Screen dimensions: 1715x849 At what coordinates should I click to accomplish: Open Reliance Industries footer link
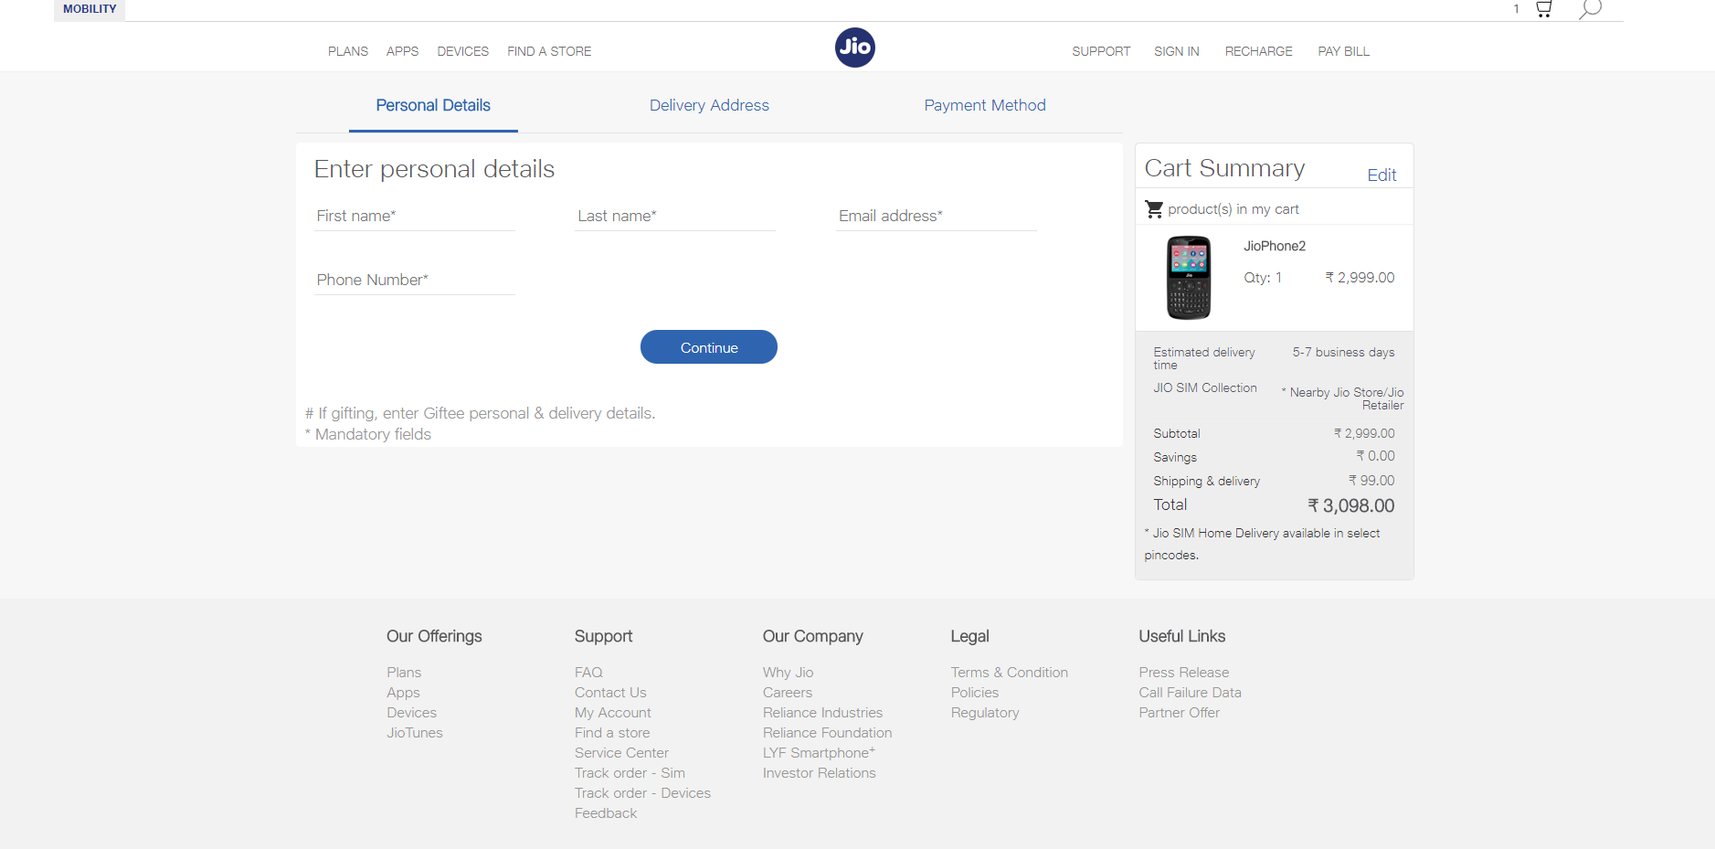click(822, 713)
